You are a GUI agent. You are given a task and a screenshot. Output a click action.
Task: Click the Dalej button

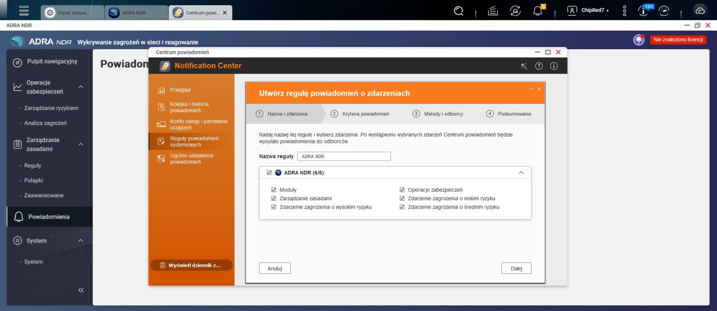click(x=516, y=268)
